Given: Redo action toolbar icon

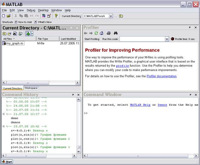Looking at the screenshot, I should point(37,16).
